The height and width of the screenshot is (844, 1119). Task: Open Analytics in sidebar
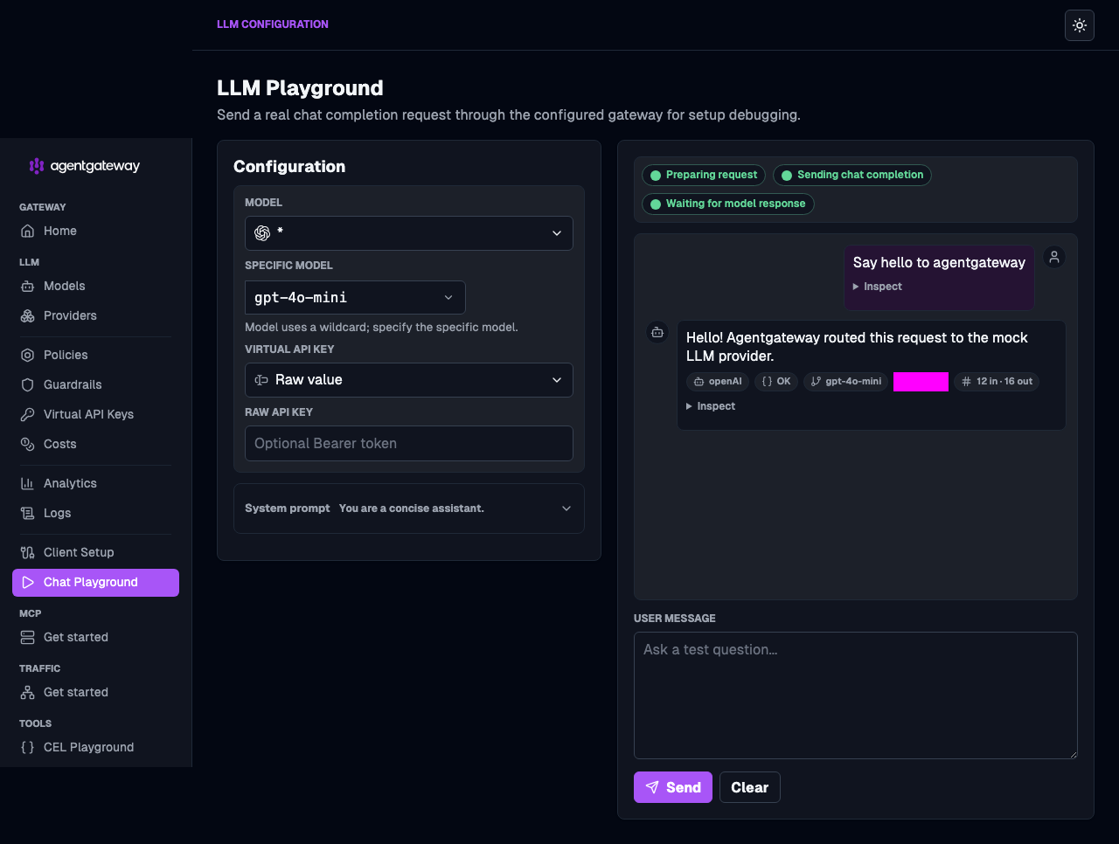click(95, 483)
